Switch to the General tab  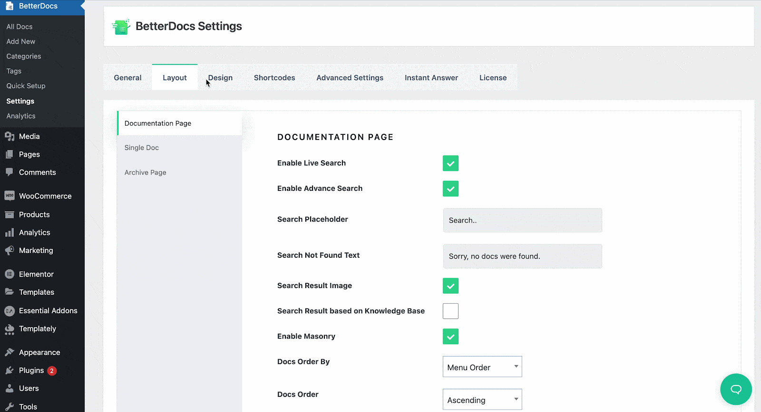pos(127,77)
